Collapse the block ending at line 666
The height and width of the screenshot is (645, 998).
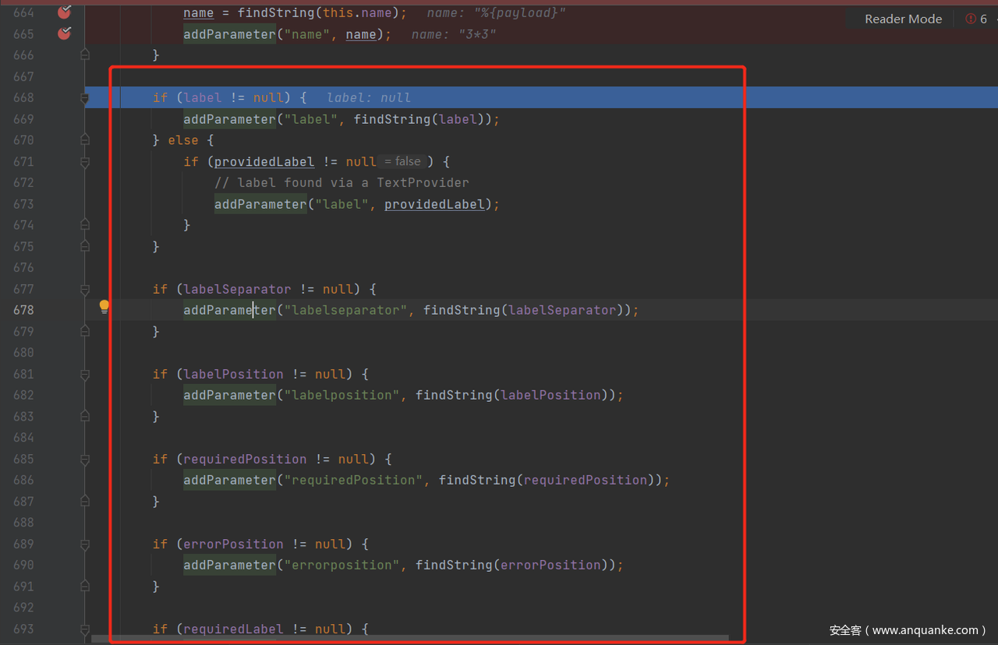pos(85,55)
